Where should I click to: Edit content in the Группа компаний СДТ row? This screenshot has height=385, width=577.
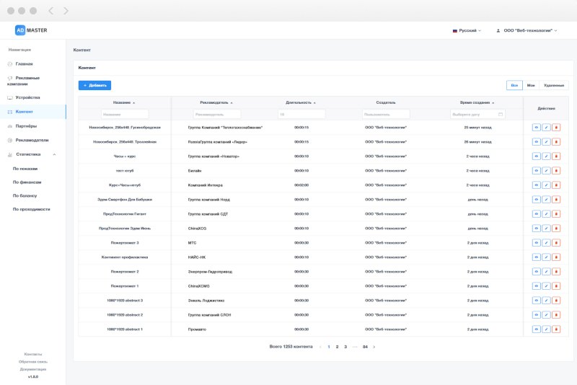tap(546, 213)
